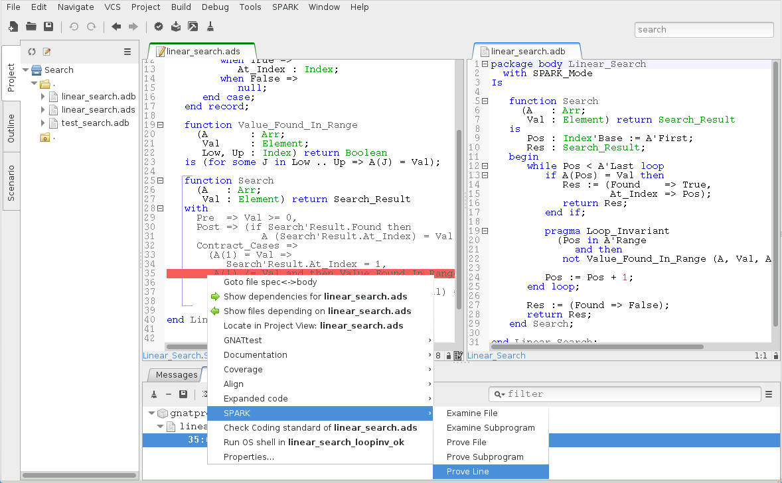The height and width of the screenshot is (483, 782).
Task: Click the Linear_Search.S link in ads status bar
Action: (175, 356)
